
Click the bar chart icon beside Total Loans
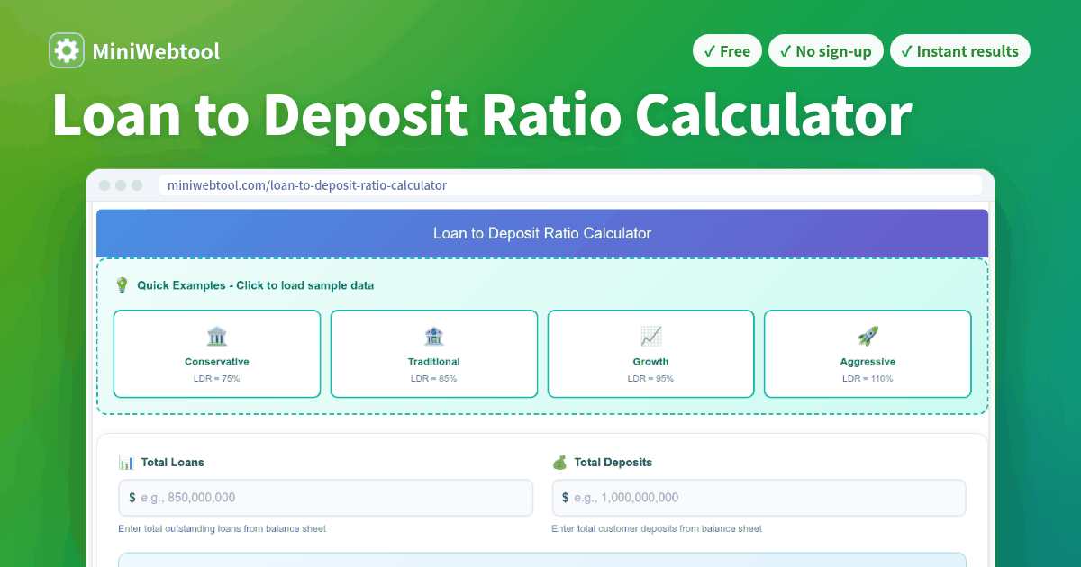tap(126, 463)
